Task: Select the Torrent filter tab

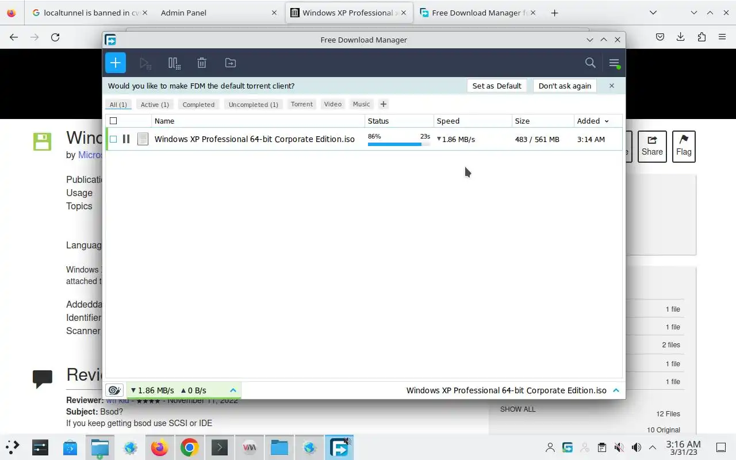Action: tap(302, 104)
